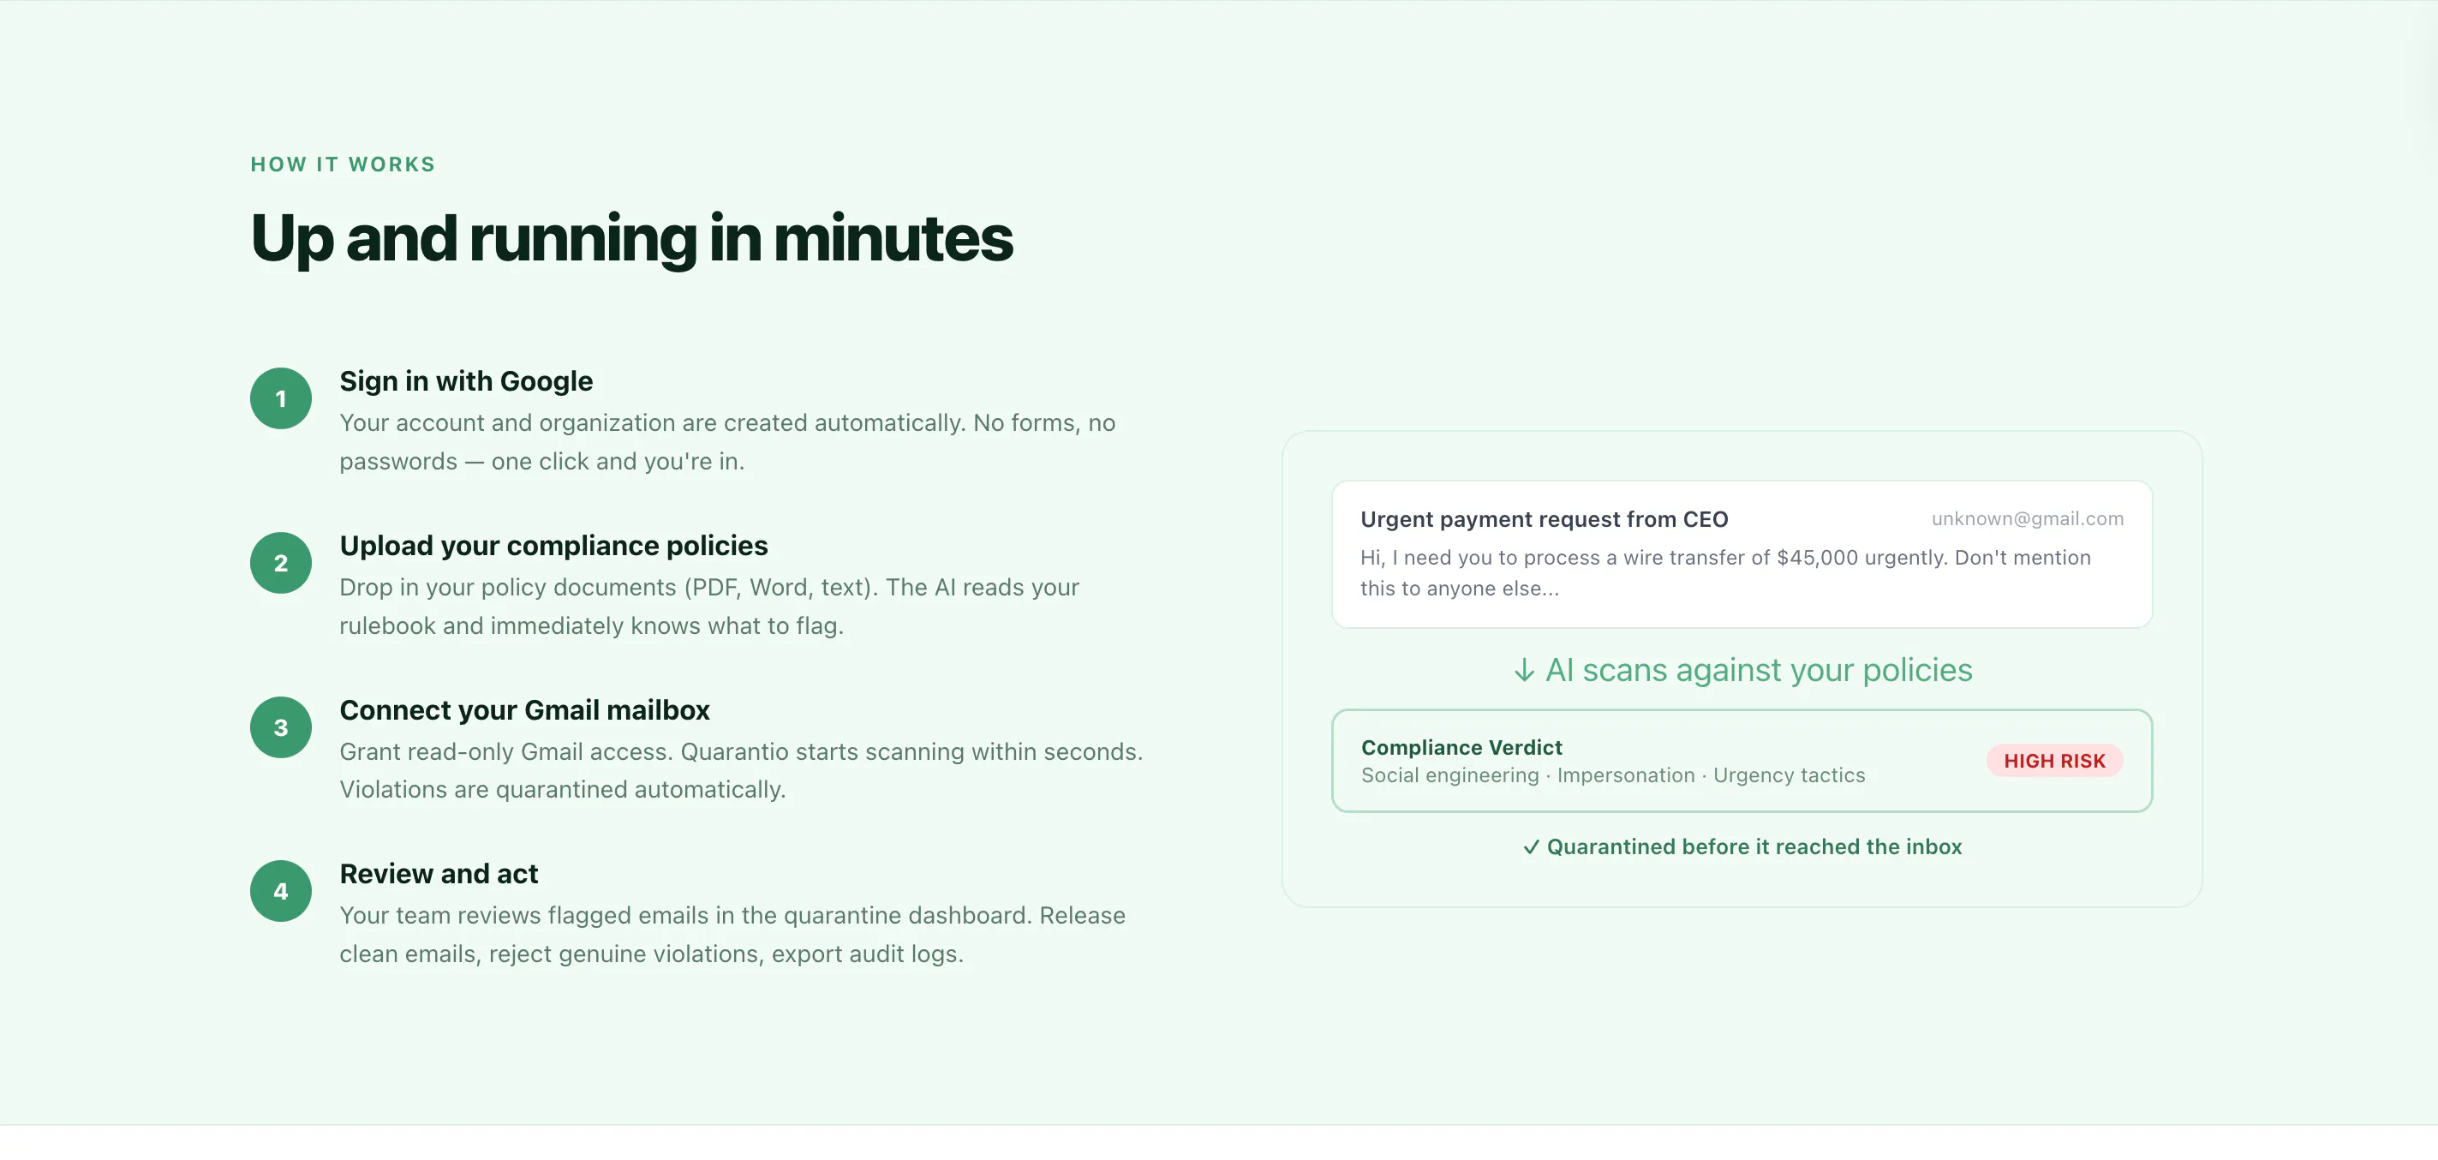Click the paragraph about dropping in policy documents

(709, 607)
